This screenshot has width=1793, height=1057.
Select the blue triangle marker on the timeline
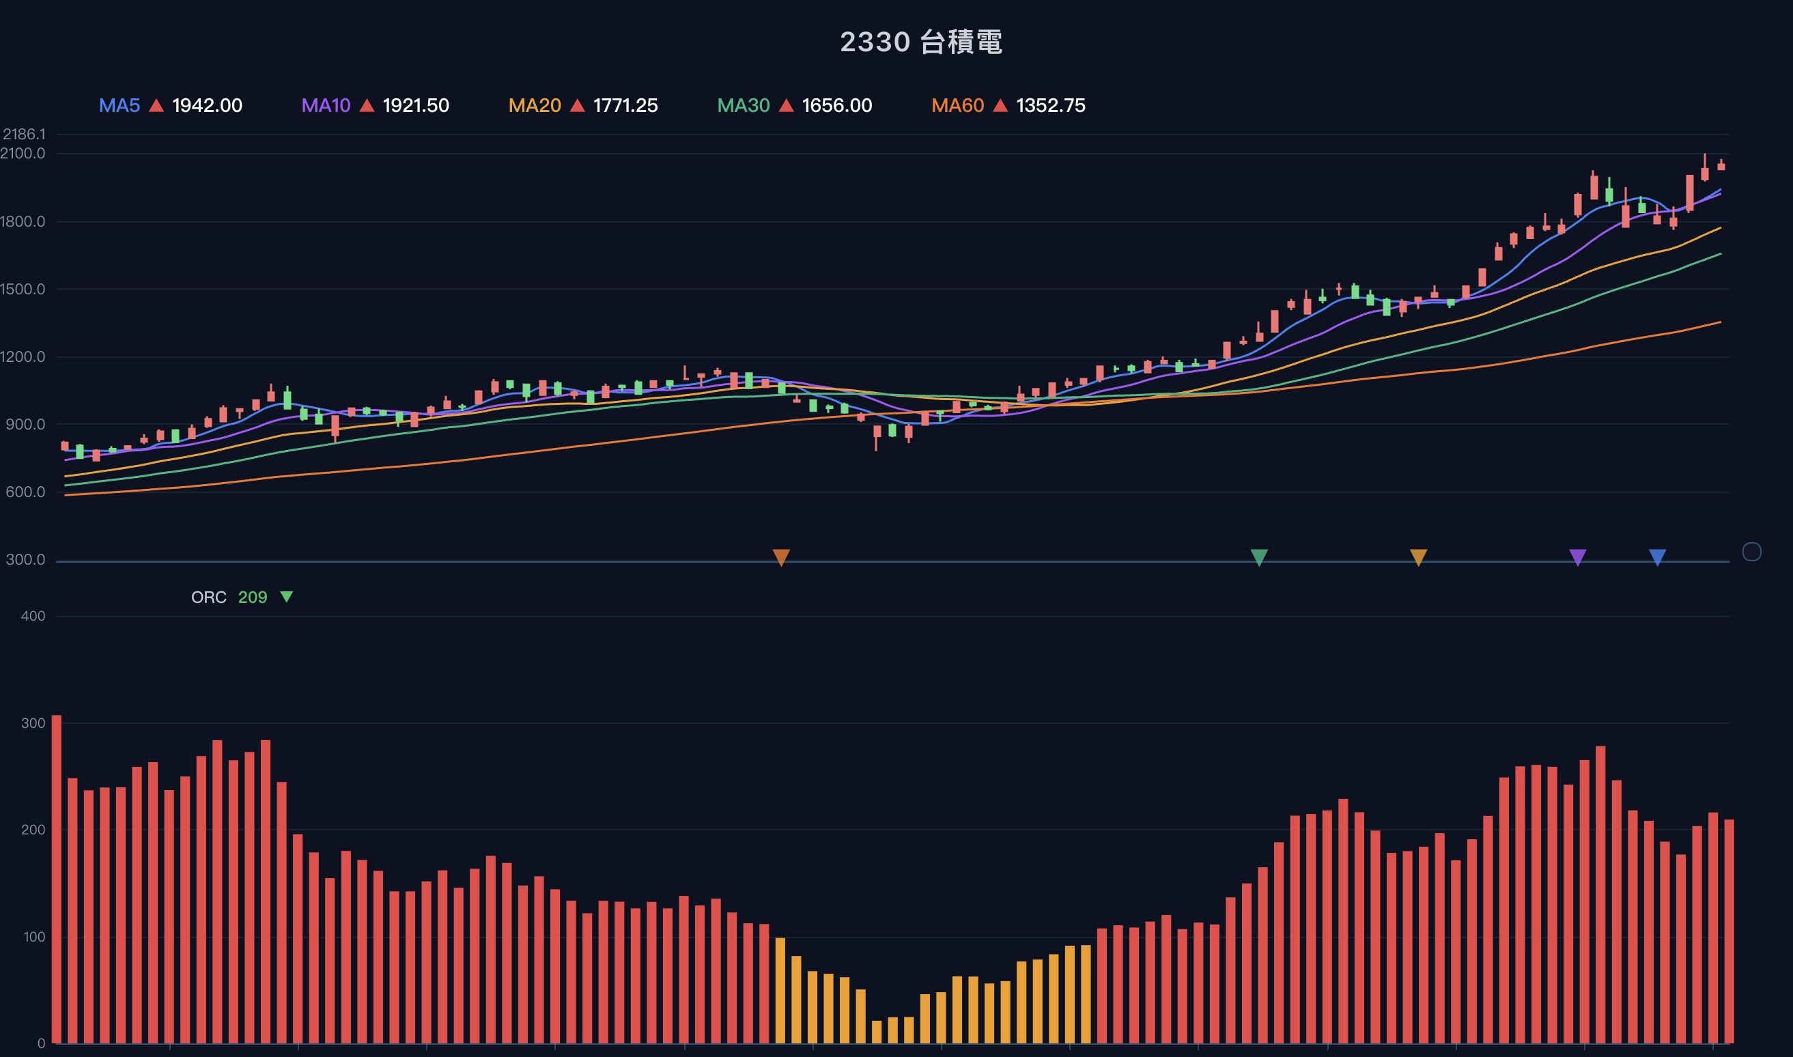pos(1658,557)
